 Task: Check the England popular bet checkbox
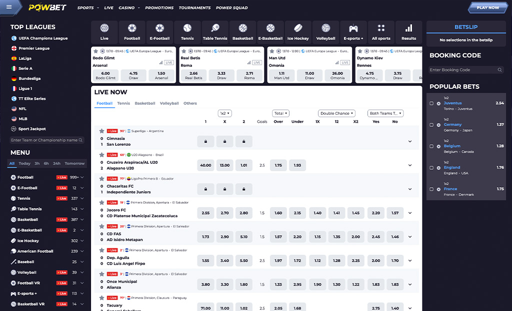coord(431,168)
